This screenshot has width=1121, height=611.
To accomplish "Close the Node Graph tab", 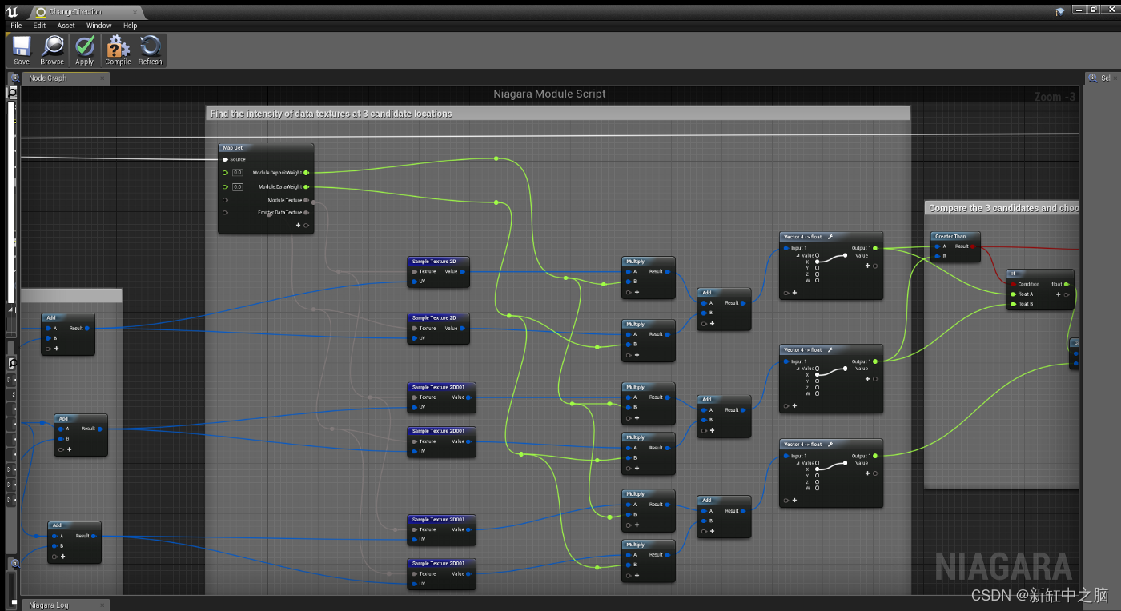I will tap(102, 78).
